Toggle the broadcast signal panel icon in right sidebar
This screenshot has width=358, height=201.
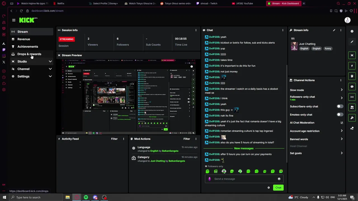point(352,97)
